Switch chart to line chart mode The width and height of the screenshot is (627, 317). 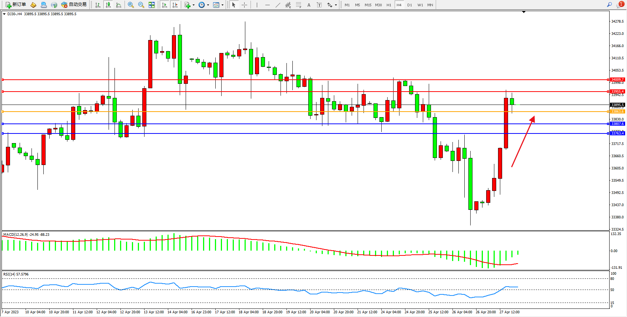(x=119, y=5)
